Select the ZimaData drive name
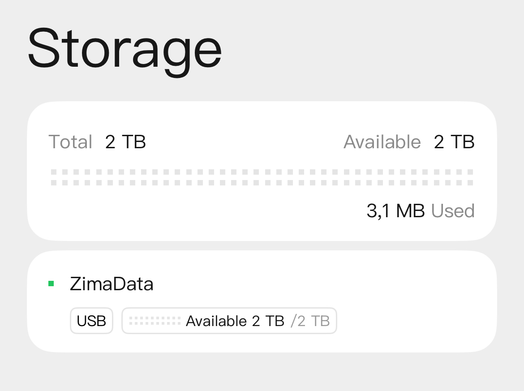524x391 pixels. pos(112,284)
